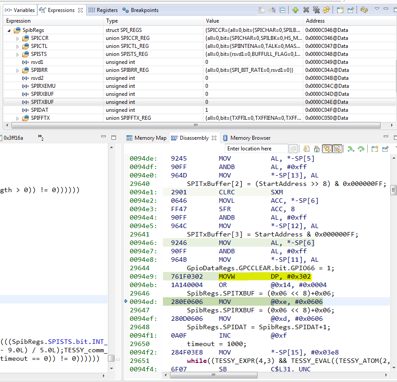Click Remove All Expressions double-X icon
The width and height of the screenshot is (397, 382).
(316, 10)
